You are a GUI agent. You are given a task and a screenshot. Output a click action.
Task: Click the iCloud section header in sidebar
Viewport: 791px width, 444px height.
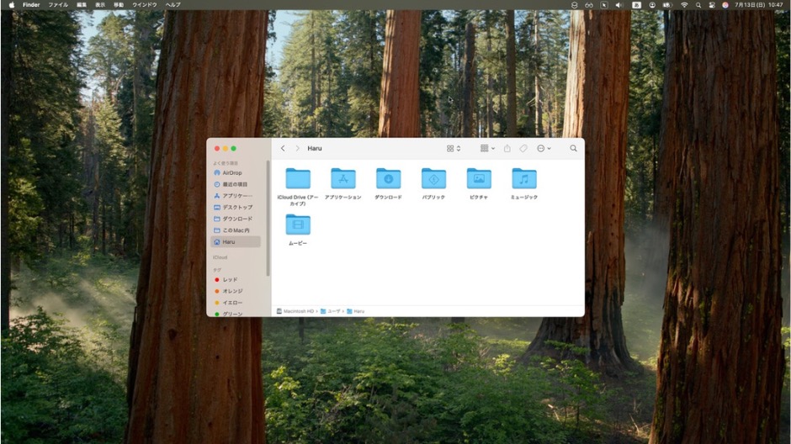click(x=220, y=257)
